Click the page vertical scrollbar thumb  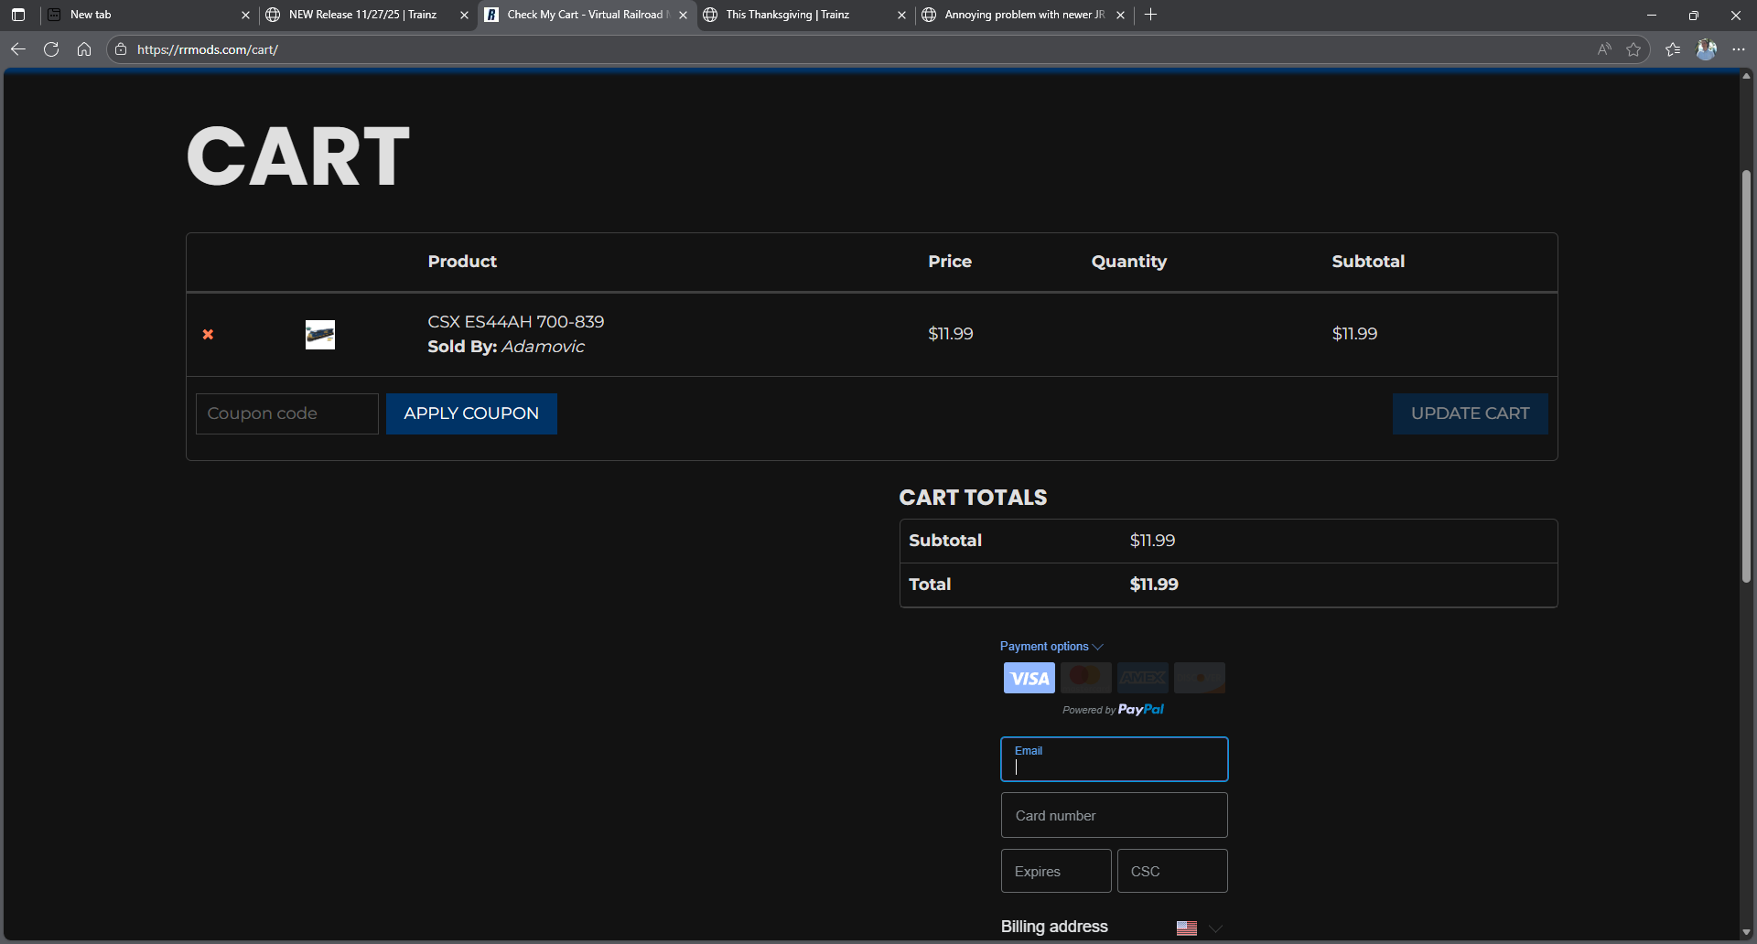(x=1746, y=376)
